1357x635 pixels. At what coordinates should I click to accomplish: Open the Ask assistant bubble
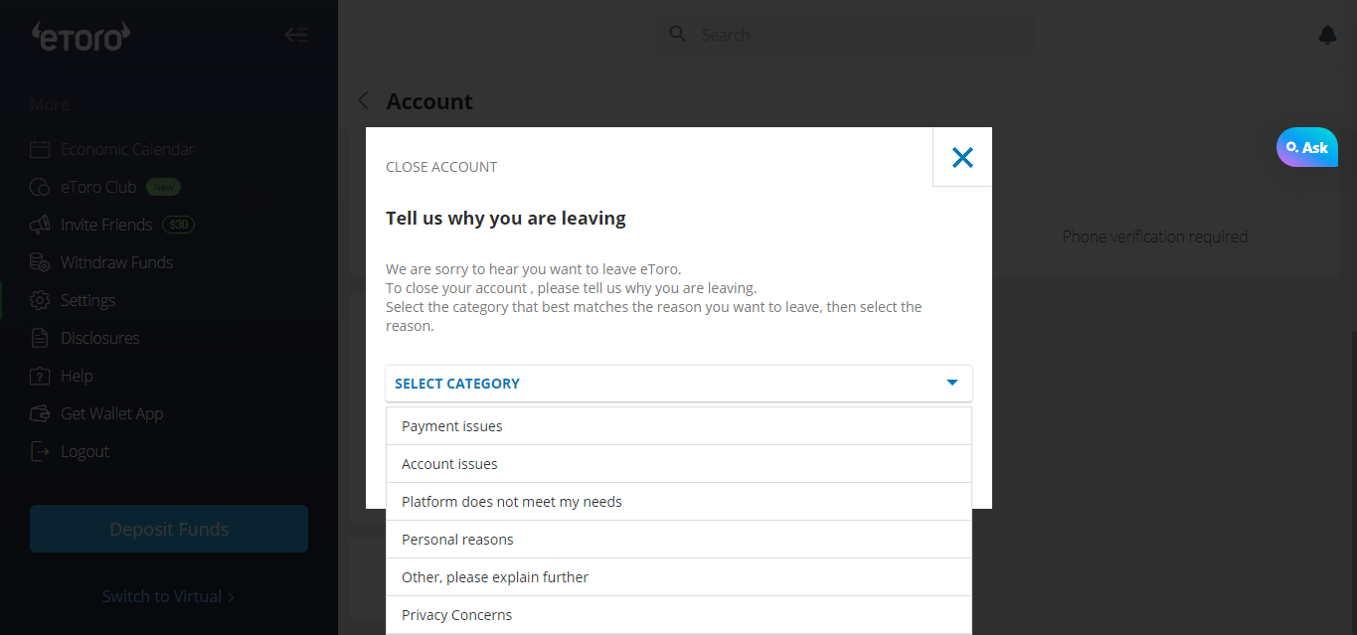tap(1307, 147)
